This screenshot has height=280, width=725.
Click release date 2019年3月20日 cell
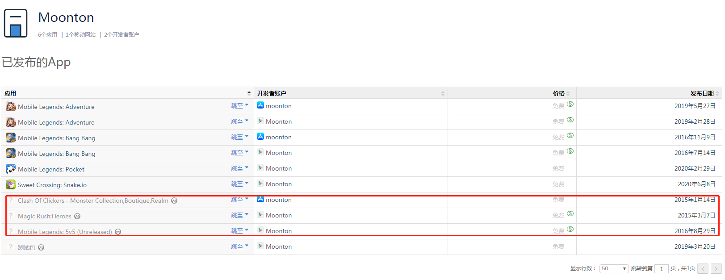point(695,247)
